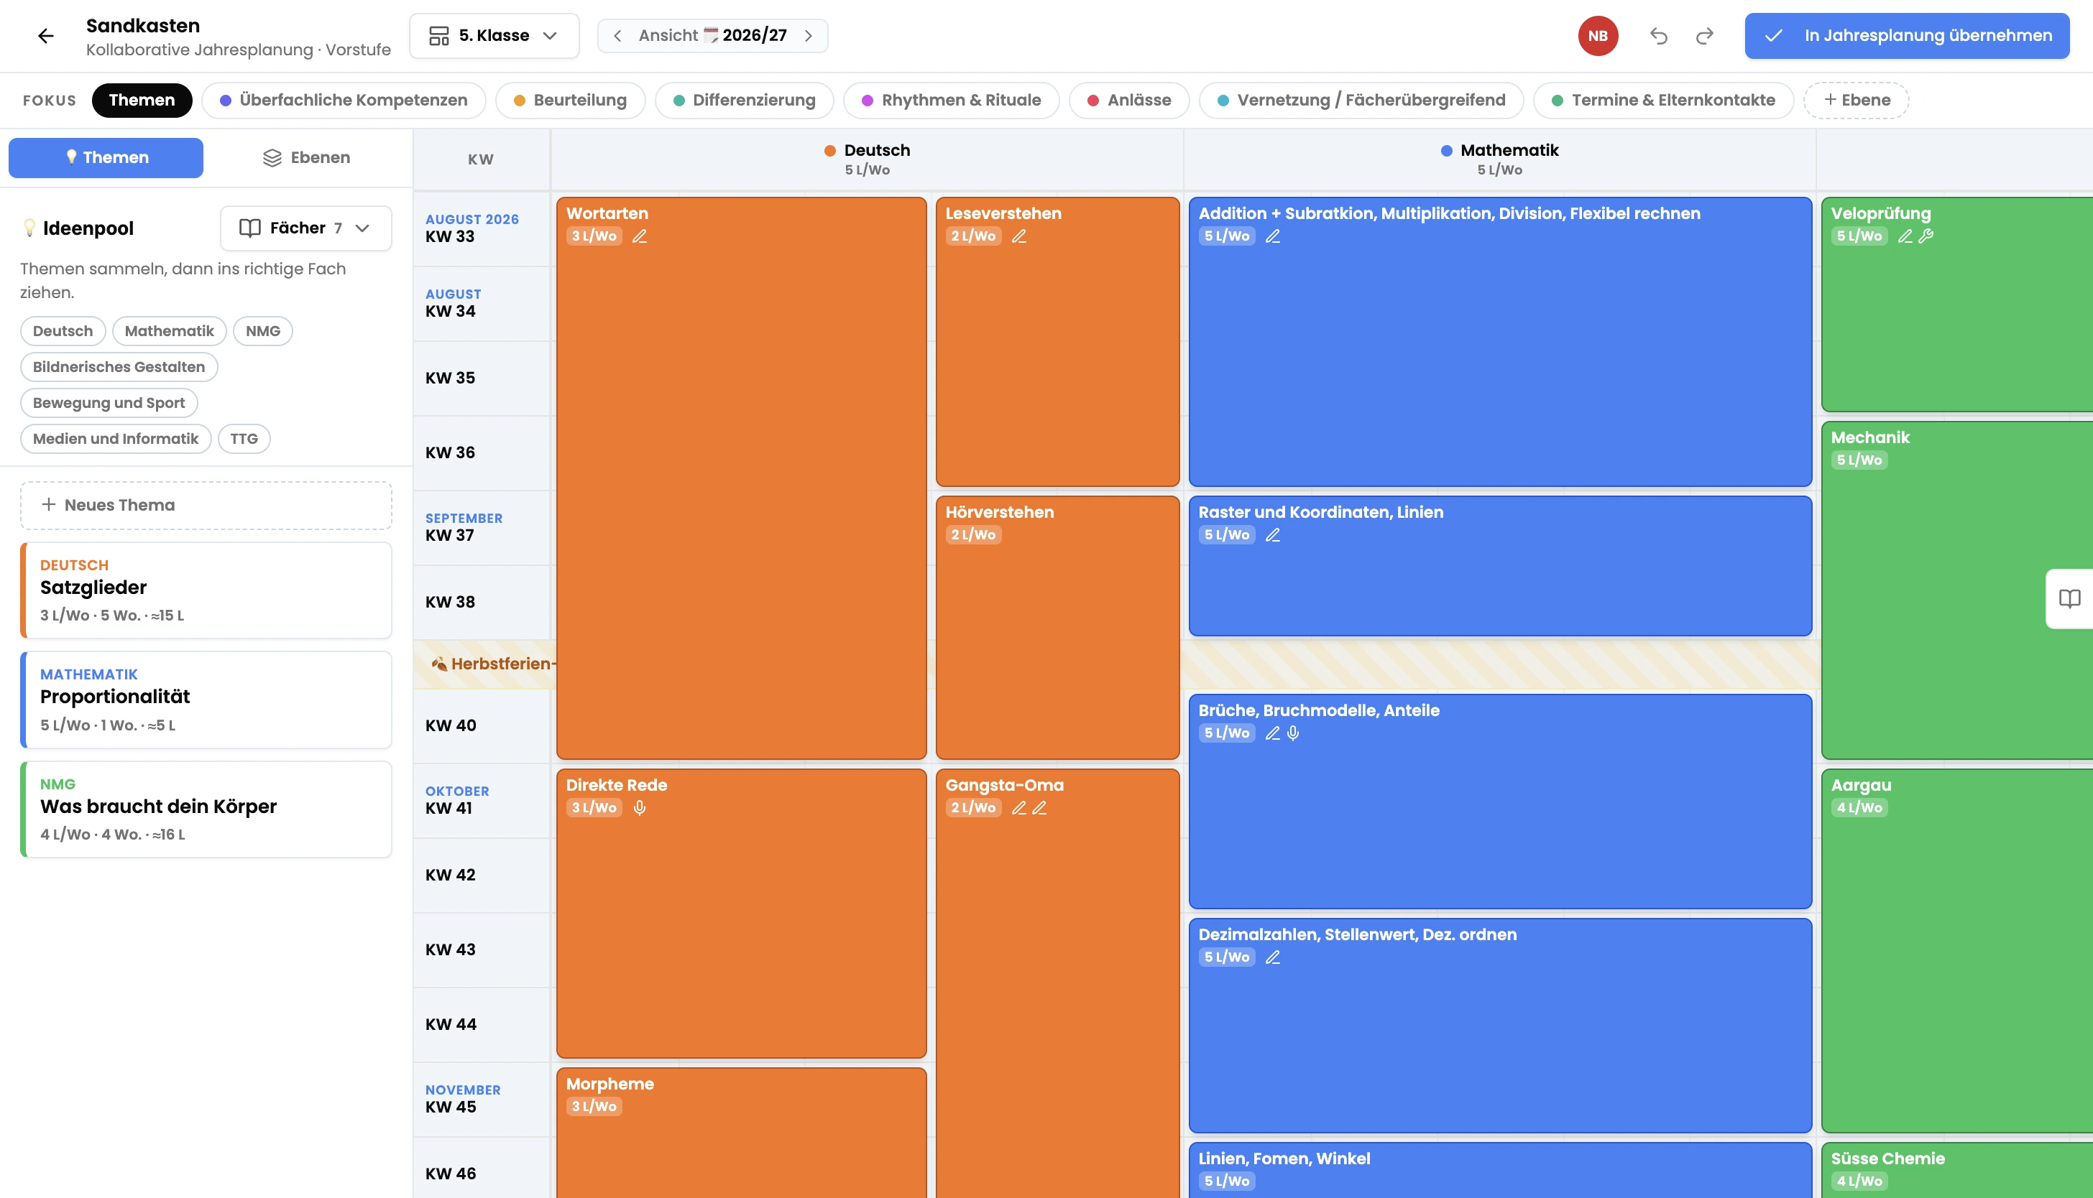Select the Was braucht dein Körper card
The image size is (2093, 1198).
206,809
